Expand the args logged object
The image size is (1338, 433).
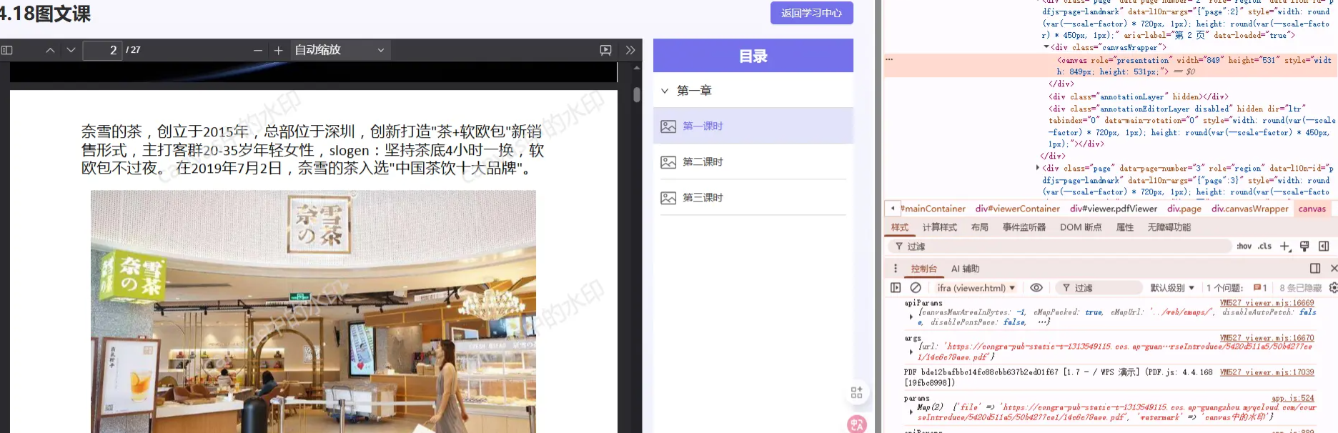click(x=911, y=352)
